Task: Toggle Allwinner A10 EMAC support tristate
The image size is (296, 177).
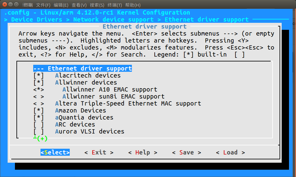Action: (x=39, y=89)
